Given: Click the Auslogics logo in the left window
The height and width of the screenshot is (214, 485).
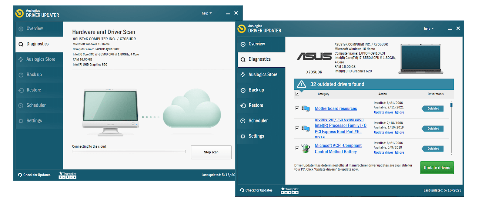Looking at the screenshot, I should tap(19, 13).
